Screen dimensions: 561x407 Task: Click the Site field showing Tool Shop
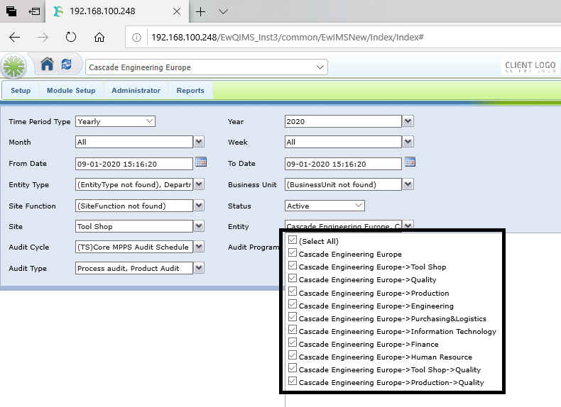tap(134, 226)
